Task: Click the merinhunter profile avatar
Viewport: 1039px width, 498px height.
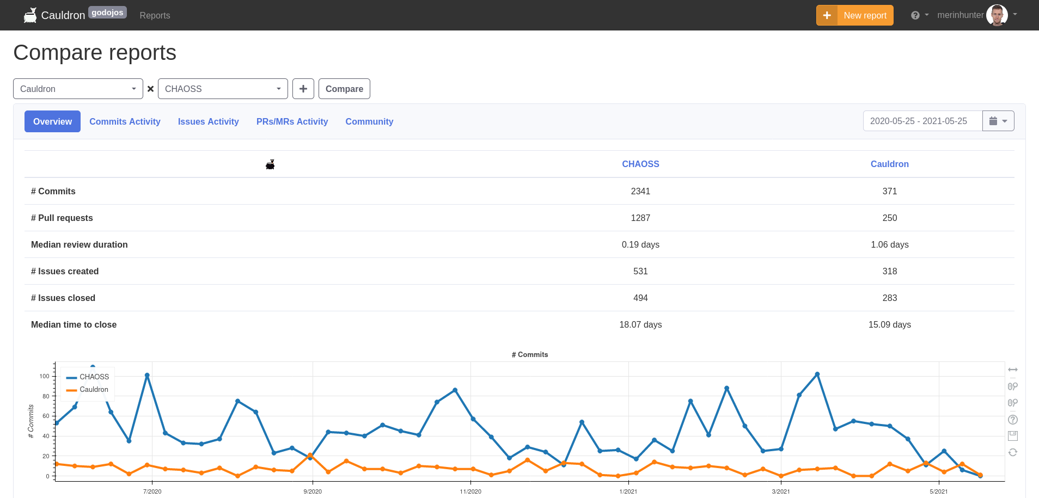Action: tap(997, 15)
